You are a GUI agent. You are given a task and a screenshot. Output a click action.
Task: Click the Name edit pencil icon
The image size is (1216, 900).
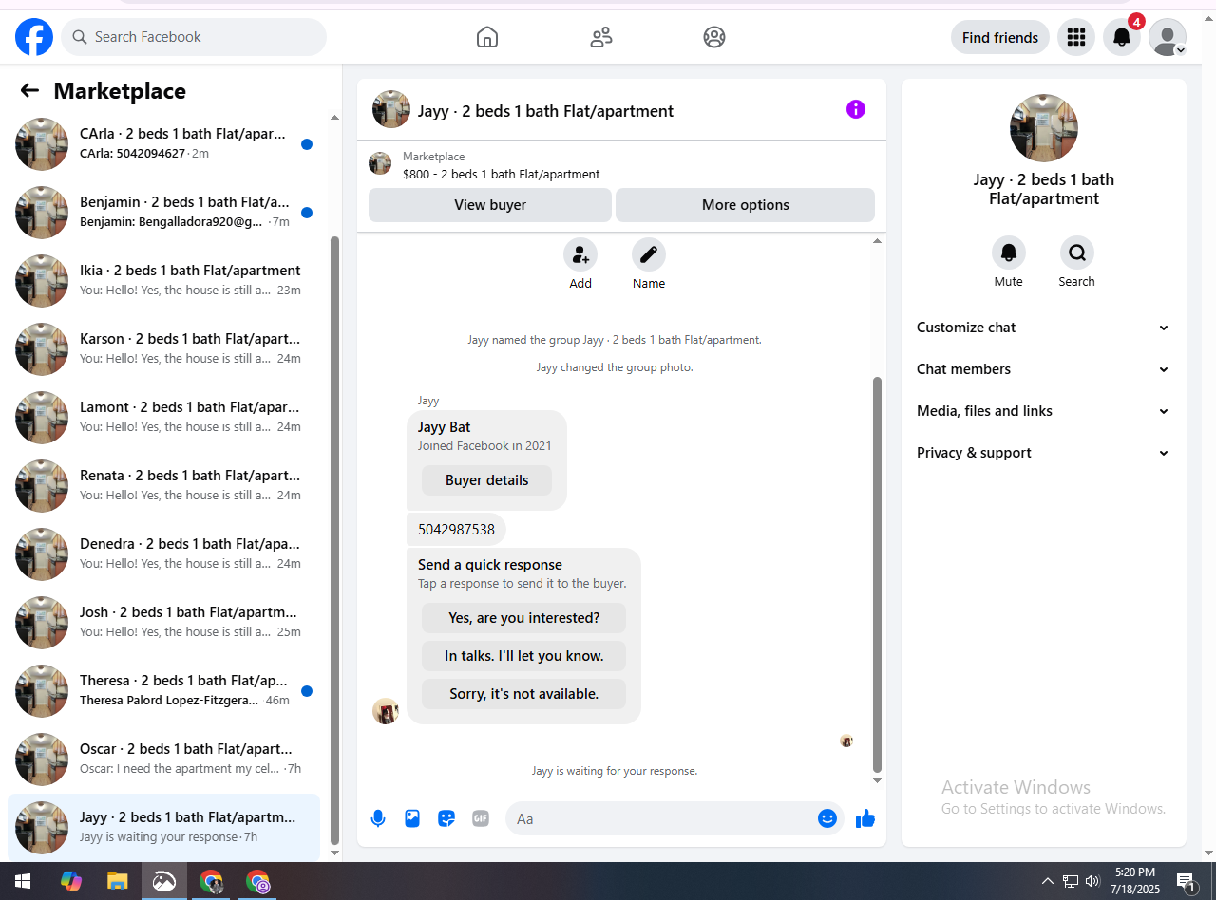[x=649, y=254]
